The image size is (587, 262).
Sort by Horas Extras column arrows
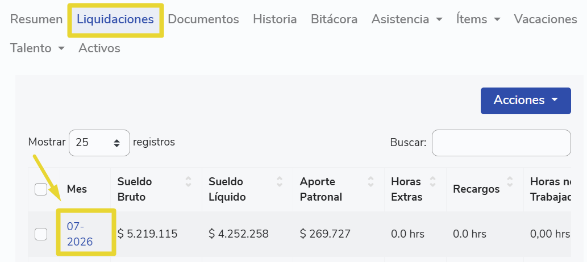(433, 181)
